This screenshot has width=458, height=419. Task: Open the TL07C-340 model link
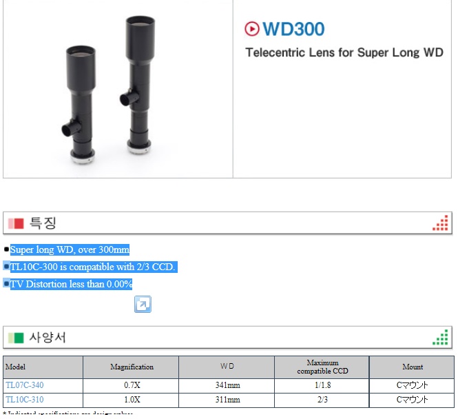[25, 385]
